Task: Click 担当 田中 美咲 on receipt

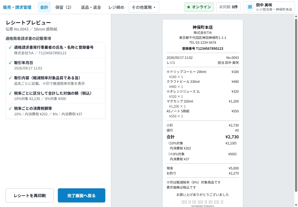Action: 228,63
